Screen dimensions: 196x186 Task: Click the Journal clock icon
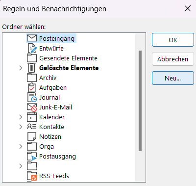(32, 97)
